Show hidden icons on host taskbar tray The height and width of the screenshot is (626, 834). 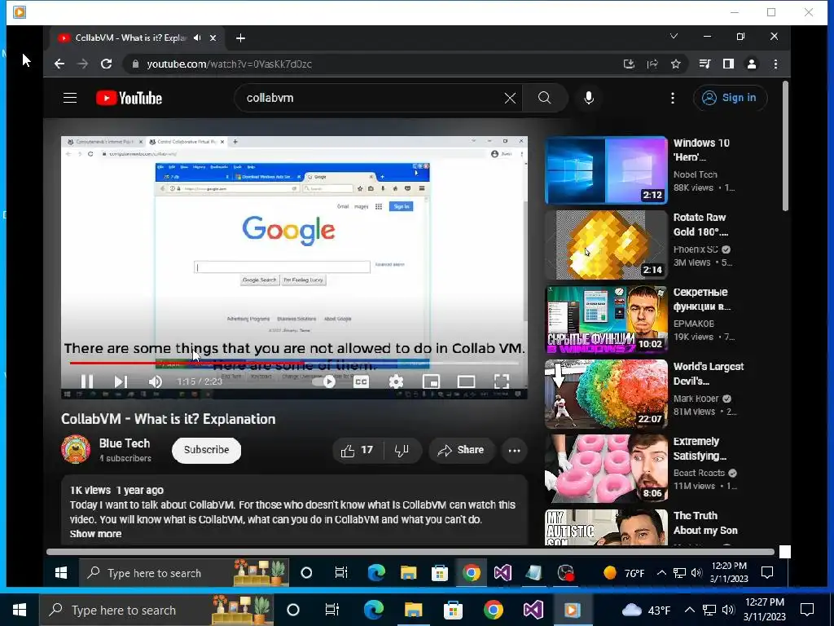[x=689, y=610]
